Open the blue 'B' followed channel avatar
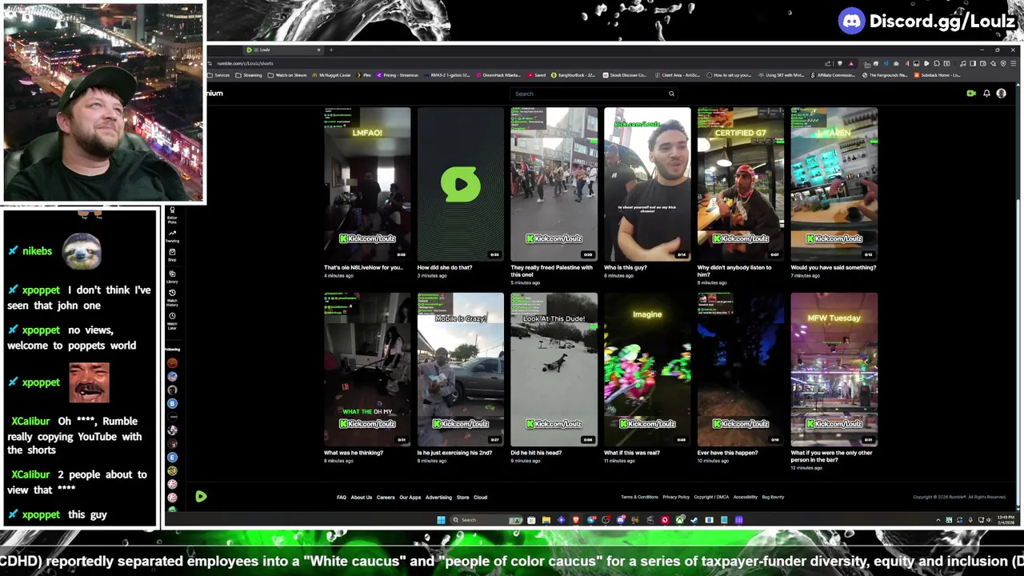Image resolution: width=1024 pixels, height=576 pixels. coord(172,403)
